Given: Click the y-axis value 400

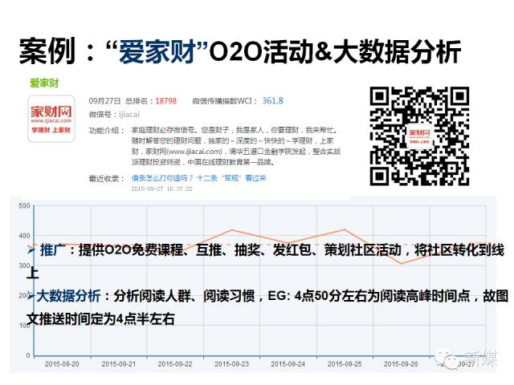Looking at the screenshot, I should [25, 235].
